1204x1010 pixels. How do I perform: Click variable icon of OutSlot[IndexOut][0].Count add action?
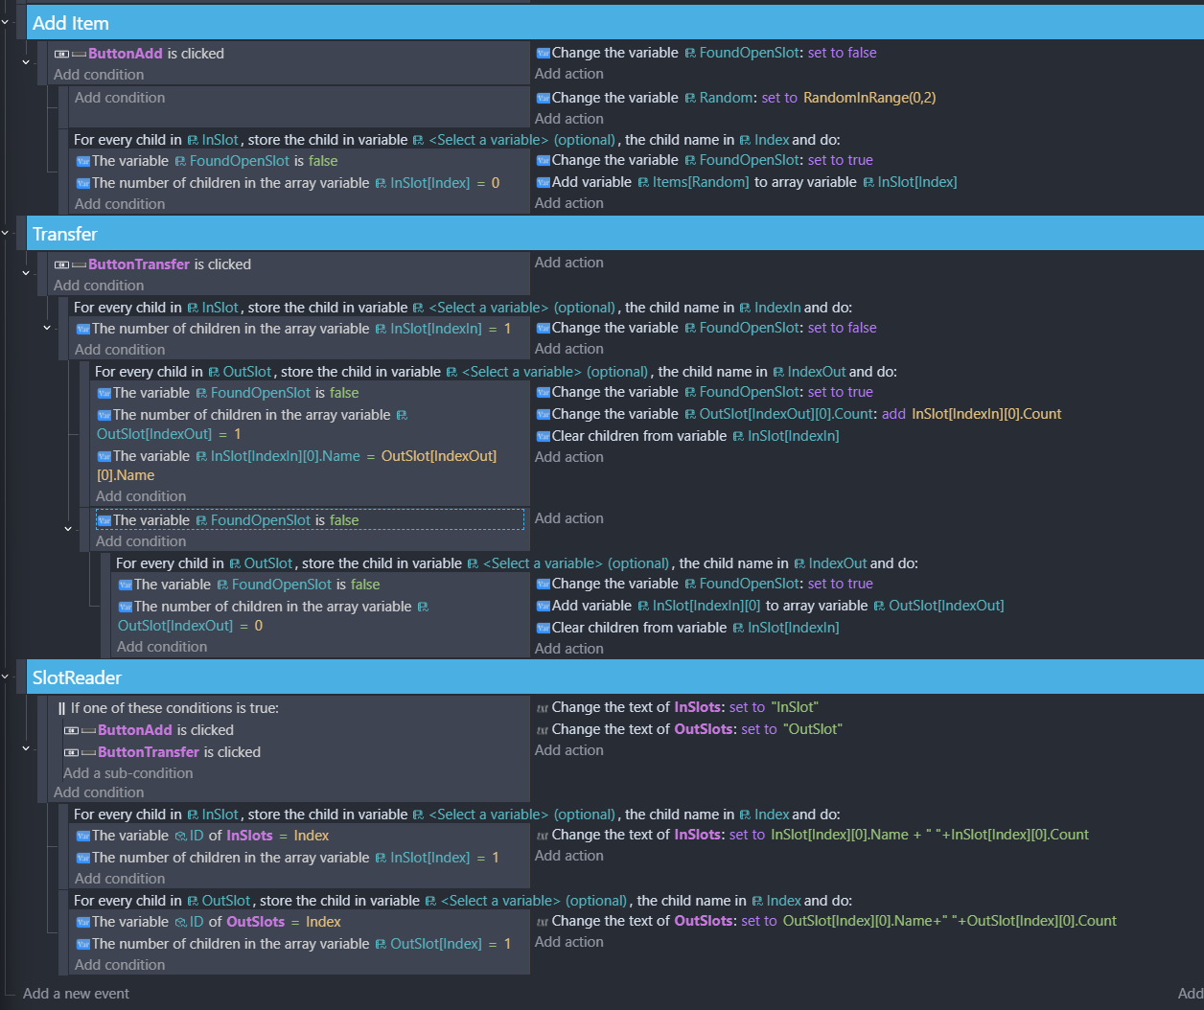pos(543,415)
